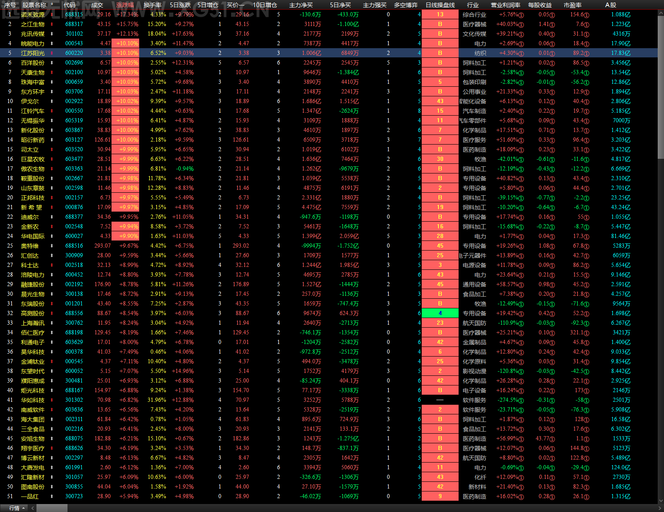664x512 pixels.
Task: Click the marker icon beside 江苏阳光
Action: [x=52, y=53]
